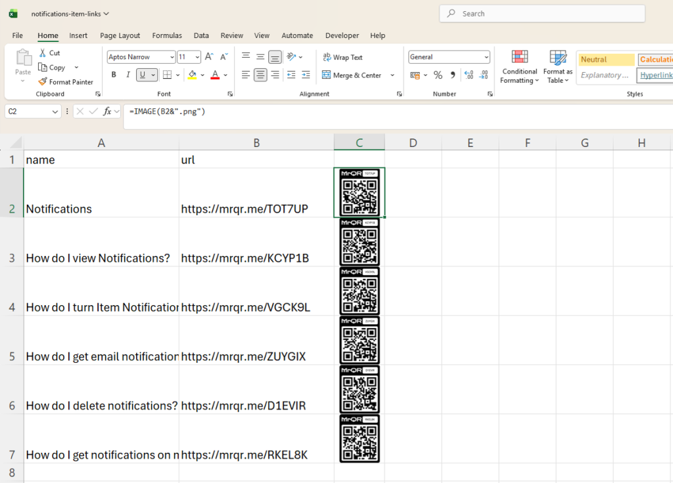This screenshot has width=673, height=483.
Task: Open the Review tab
Action: [232, 35]
